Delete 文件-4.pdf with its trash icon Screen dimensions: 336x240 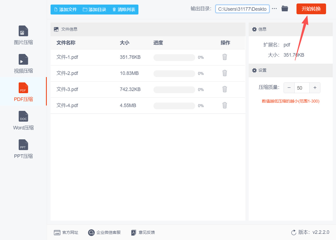pos(225,105)
